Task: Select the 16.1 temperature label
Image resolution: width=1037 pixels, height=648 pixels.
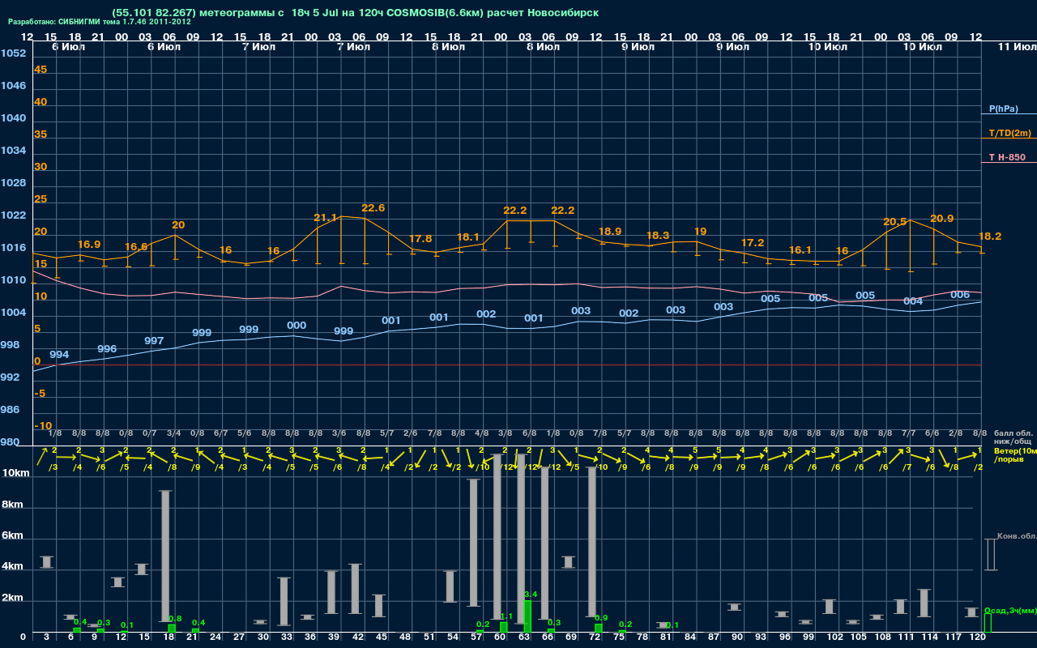Action: coord(800,250)
